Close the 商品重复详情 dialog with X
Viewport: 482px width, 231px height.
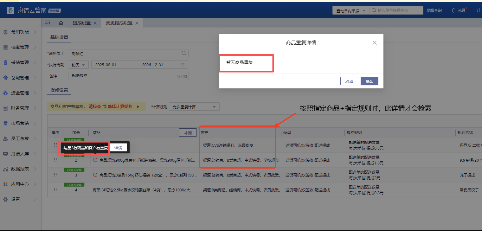[x=374, y=43]
